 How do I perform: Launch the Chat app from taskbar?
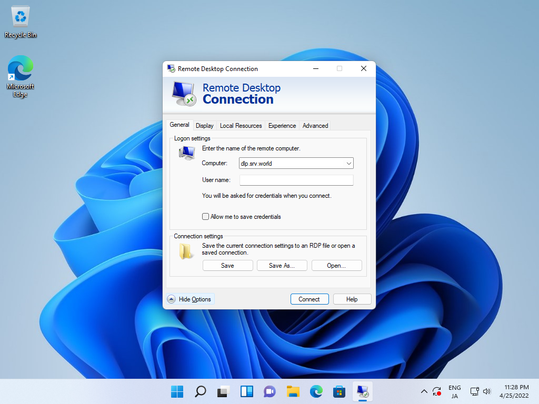point(269,391)
